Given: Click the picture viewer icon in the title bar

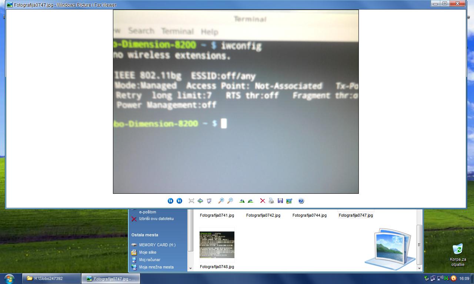Looking at the screenshot, I should pos(10,5).
